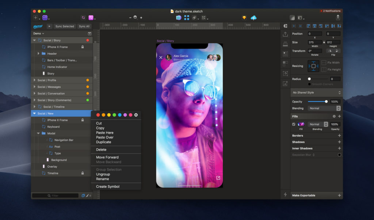The height and width of the screenshot is (220, 374).
Task: Click the export tray icon in plugin strip
Action: [285, 34]
